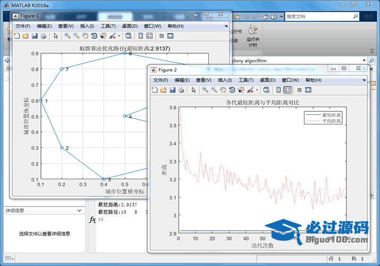Click search magnifier in documentation box
Viewport: 380px width, 266px height.
pos(356,16)
